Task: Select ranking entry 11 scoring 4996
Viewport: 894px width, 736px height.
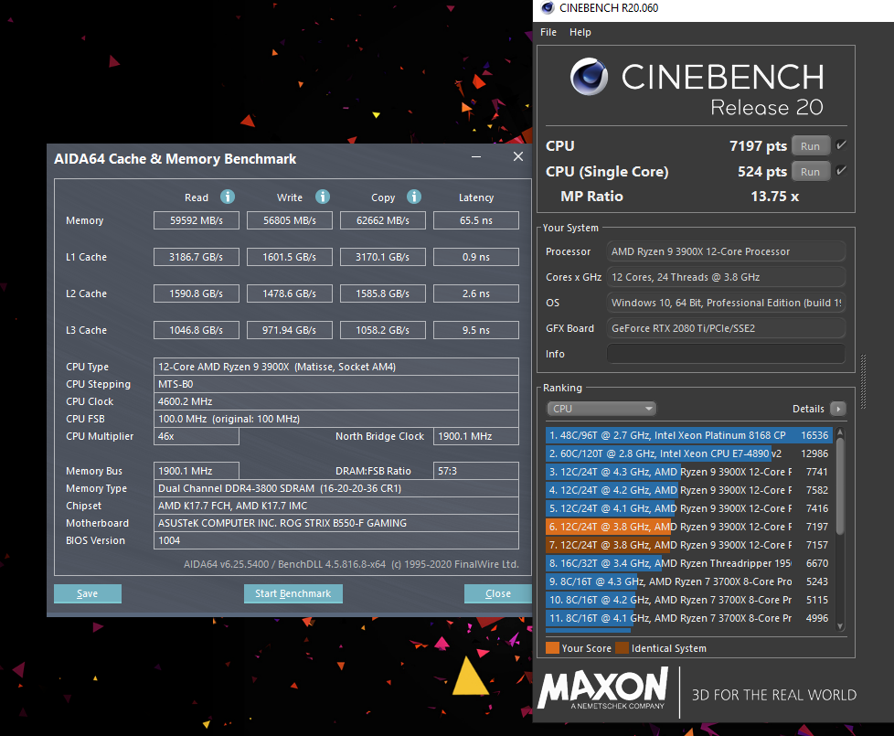Action: coord(688,617)
